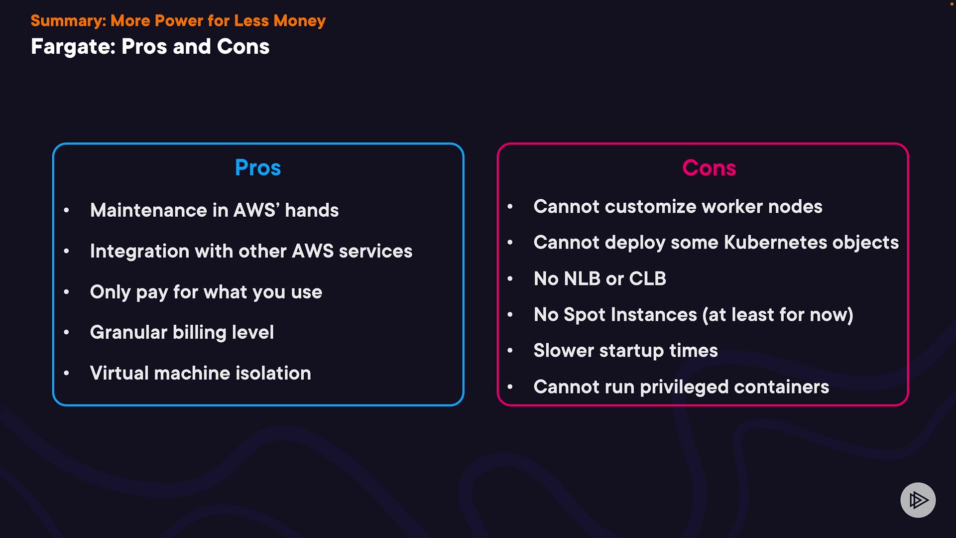Click the "No NLB or CLB" text
The image size is (956, 538).
[599, 278]
